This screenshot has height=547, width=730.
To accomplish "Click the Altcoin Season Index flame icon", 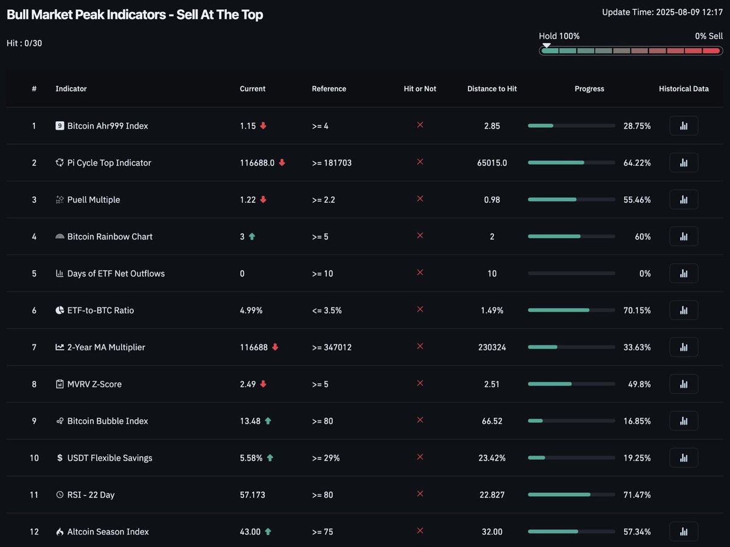I will [x=59, y=531].
